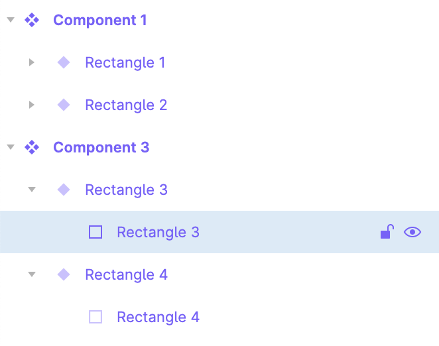
Task: Click the diamond icon of expanded Rectangle 4
Action: pyautogui.click(x=64, y=274)
